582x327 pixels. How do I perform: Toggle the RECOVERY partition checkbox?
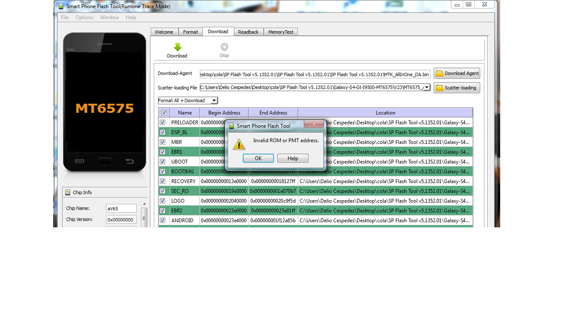point(162,181)
